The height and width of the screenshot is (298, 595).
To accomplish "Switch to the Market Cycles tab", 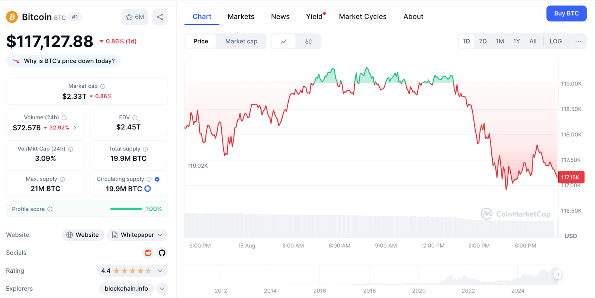I will 363,16.
